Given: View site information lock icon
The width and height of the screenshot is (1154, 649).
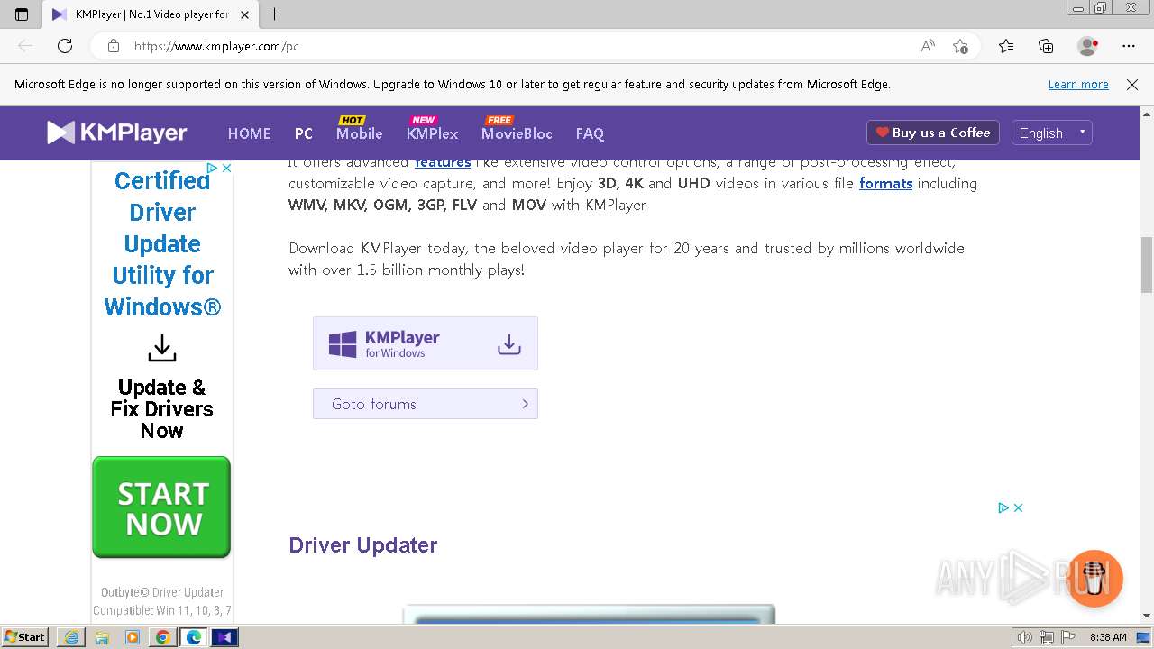Looking at the screenshot, I should click(113, 46).
